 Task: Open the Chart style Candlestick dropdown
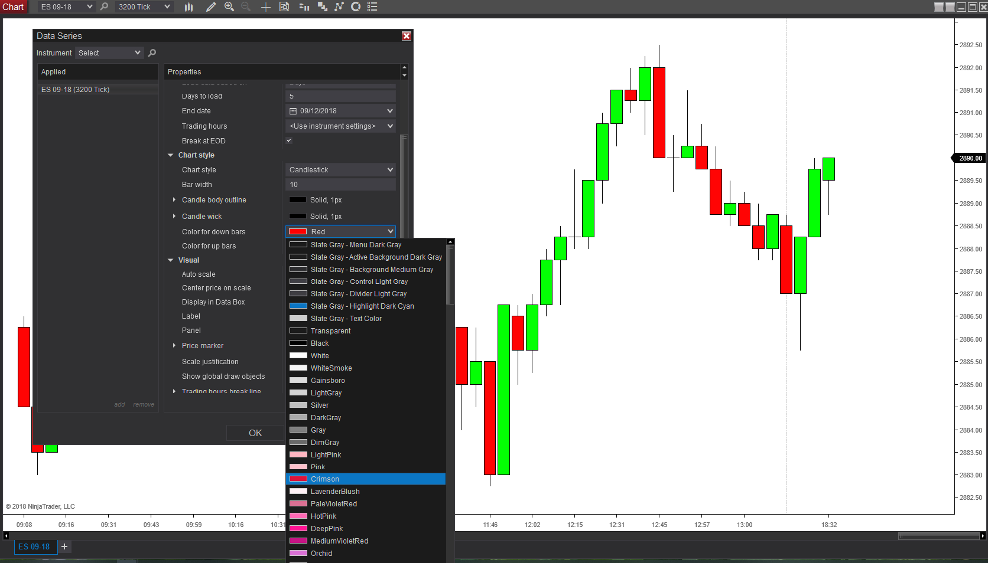pyautogui.click(x=340, y=170)
